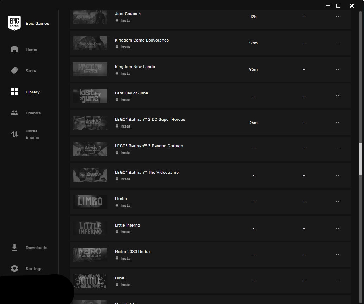Click the LEGO Batman 2 thumbnail
The width and height of the screenshot is (364, 304).
(90, 123)
